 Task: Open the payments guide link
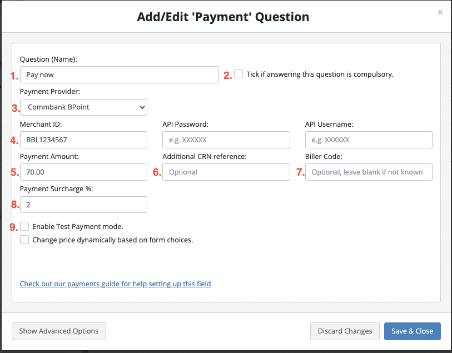pos(115,284)
